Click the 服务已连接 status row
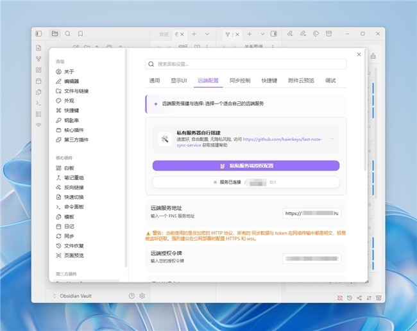 tap(246, 182)
